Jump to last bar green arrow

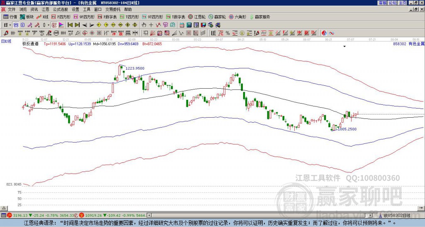click(x=77, y=25)
